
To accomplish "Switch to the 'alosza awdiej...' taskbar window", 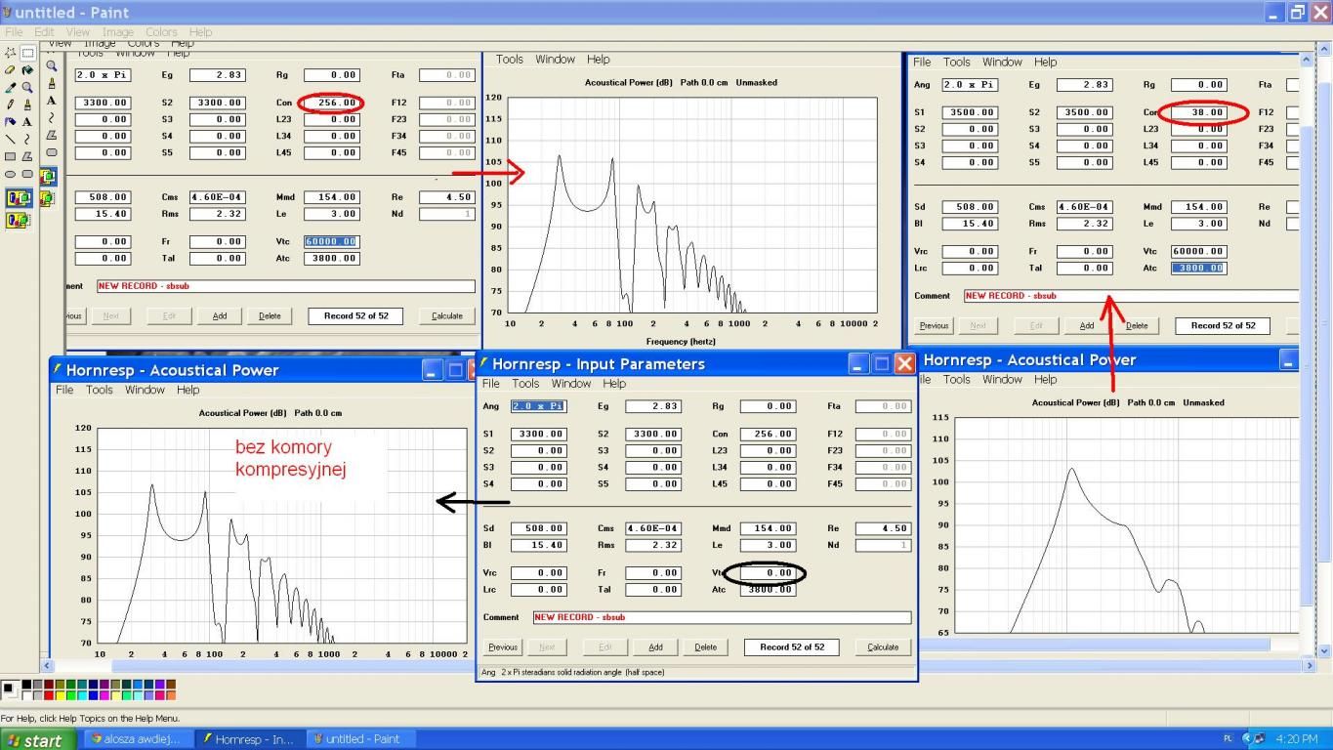I will (x=136, y=739).
